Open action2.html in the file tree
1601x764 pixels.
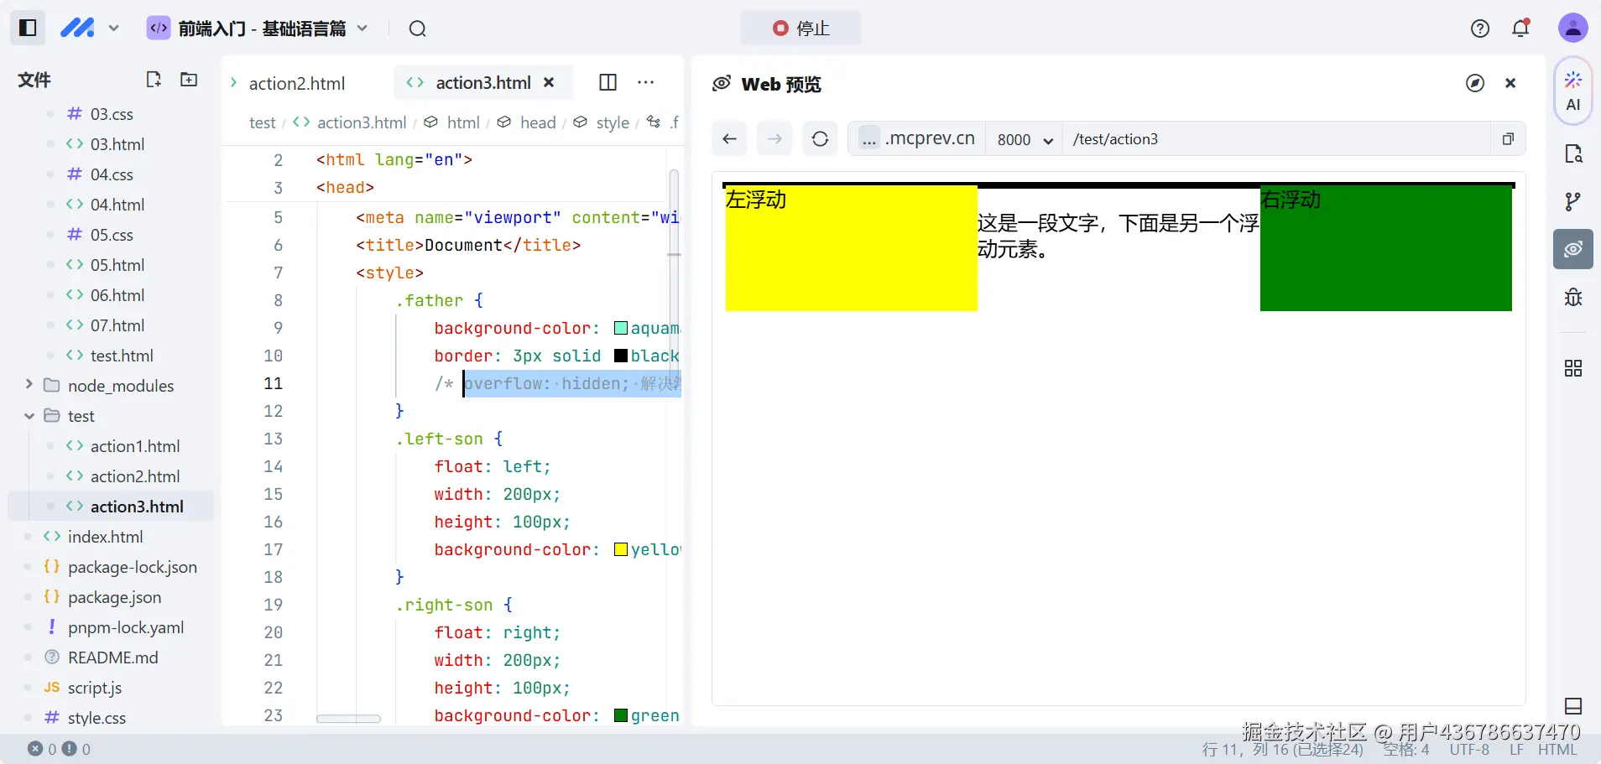click(x=111, y=476)
